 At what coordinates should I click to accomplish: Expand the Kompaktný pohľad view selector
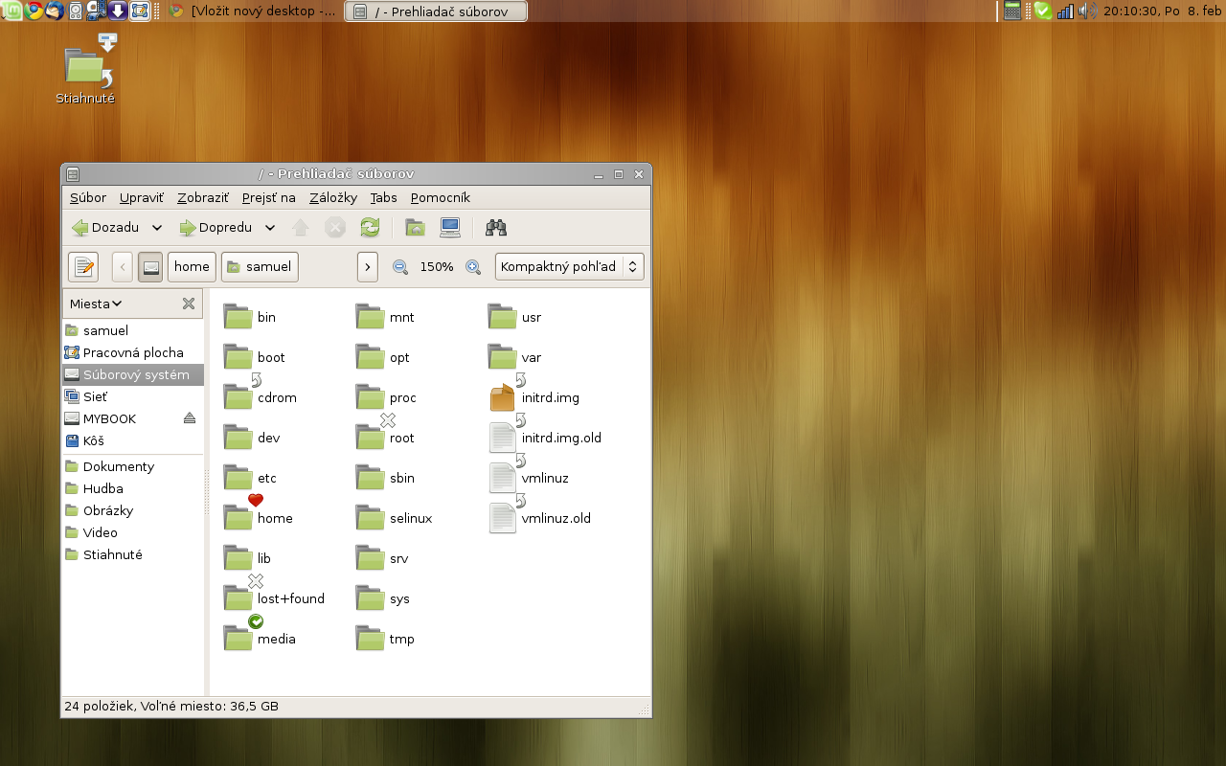[x=569, y=267]
